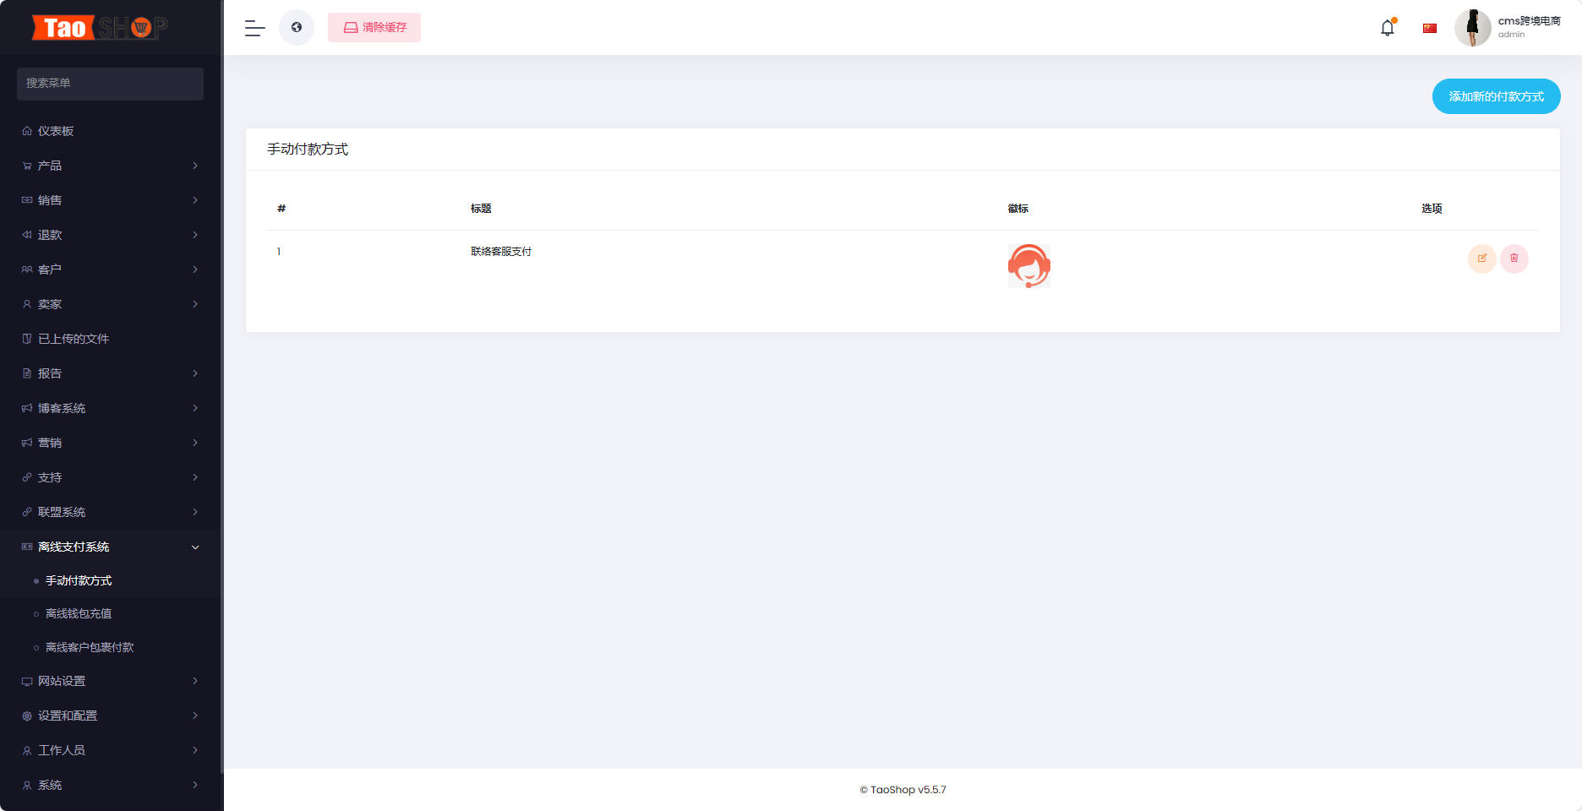The image size is (1582, 811).
Task: Edit the 联络客服支付 payment method
Action: 1482,259
